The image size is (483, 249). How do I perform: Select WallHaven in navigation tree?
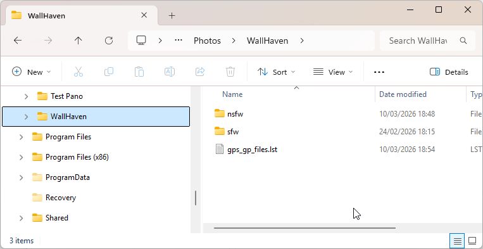point(96,117)
